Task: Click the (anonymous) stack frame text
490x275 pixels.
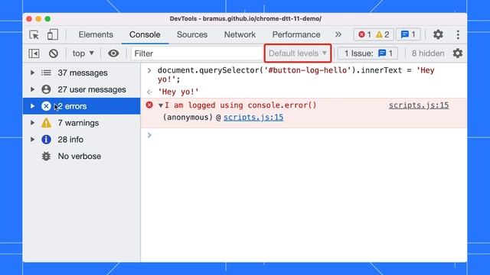Action: (x=188, y=118)
